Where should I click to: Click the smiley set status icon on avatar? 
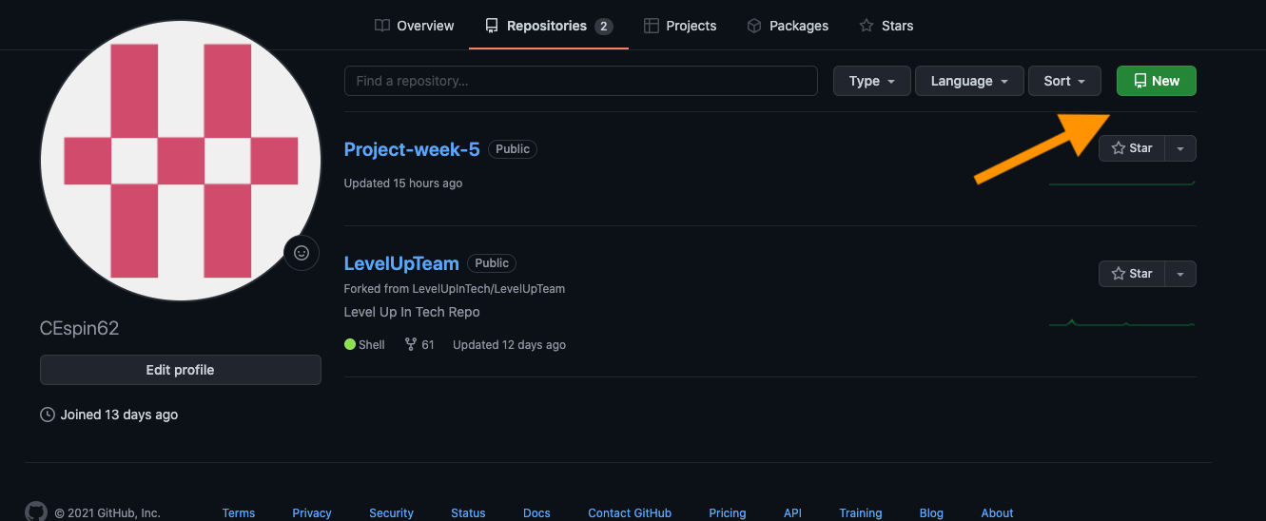[302, 253]
